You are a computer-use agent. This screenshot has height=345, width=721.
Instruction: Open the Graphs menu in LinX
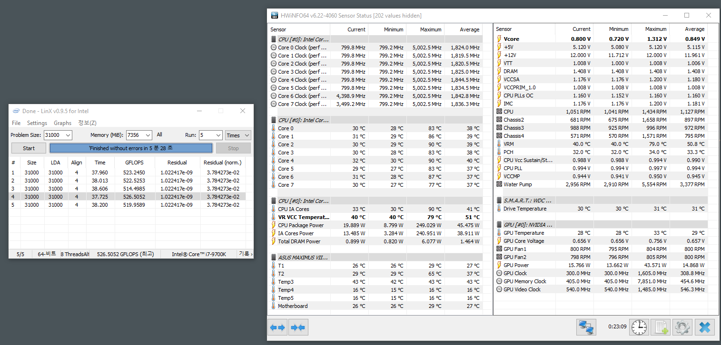tap(63, 123)
